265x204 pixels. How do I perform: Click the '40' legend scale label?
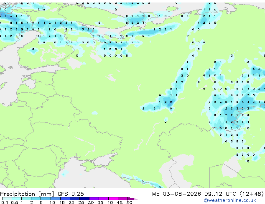click(110, 202)
